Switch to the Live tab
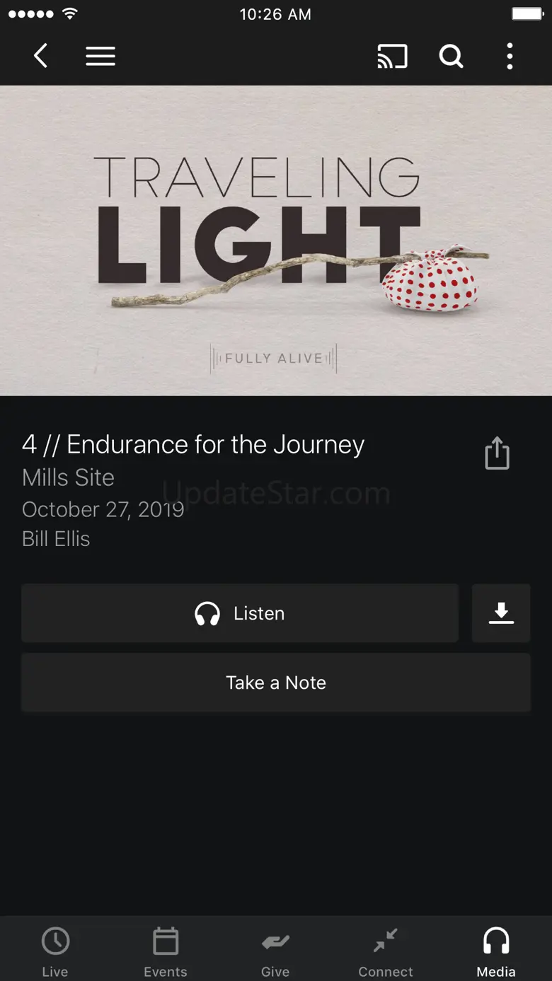Screen dimensions: 552x981 [55, 950]
